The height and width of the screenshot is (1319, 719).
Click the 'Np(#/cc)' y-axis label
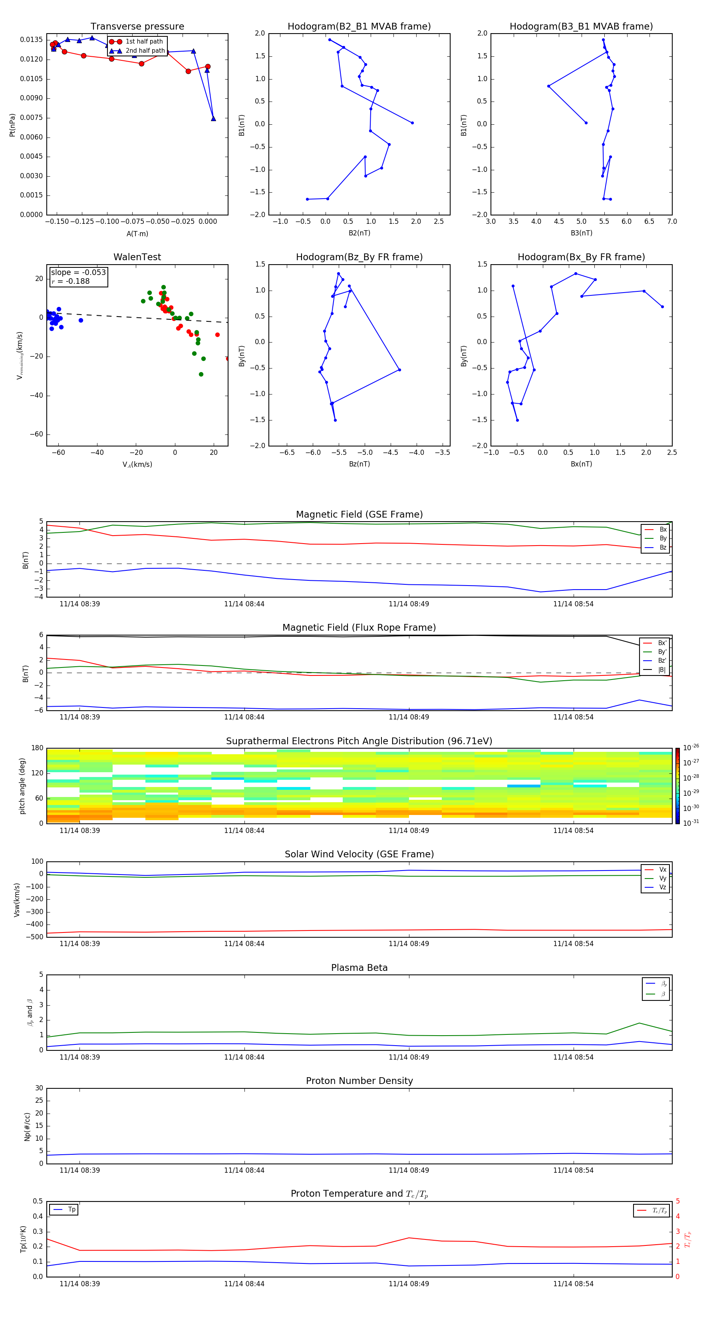pos(27,1126)
